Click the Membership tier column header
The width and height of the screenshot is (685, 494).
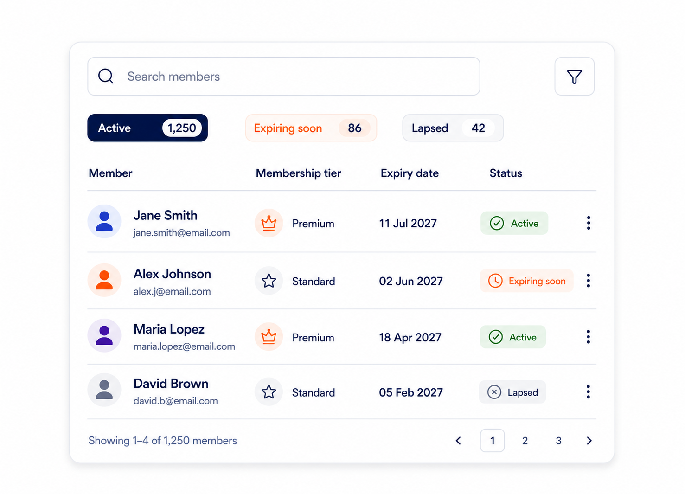[x=298, y=173]
